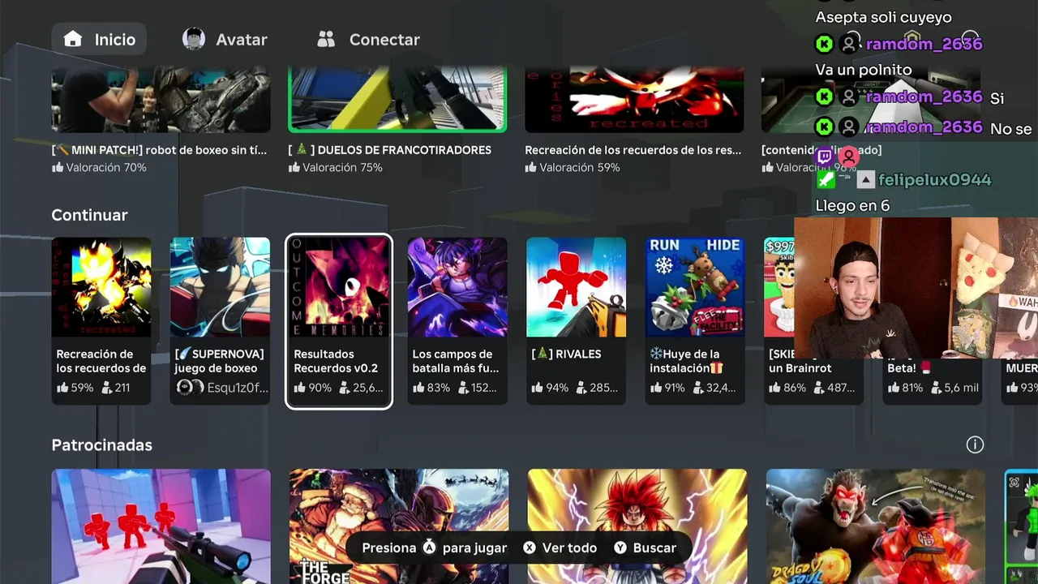Click the Valoración 70% rating text
This screenshot has width=1038, height=584.
(x=105, y=167)
